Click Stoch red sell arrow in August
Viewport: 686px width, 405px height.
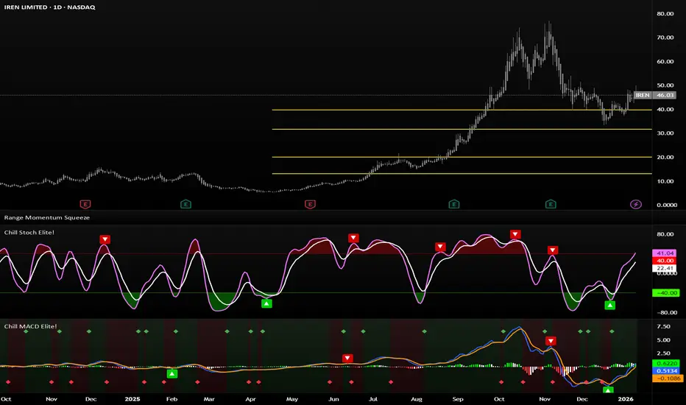440,247
